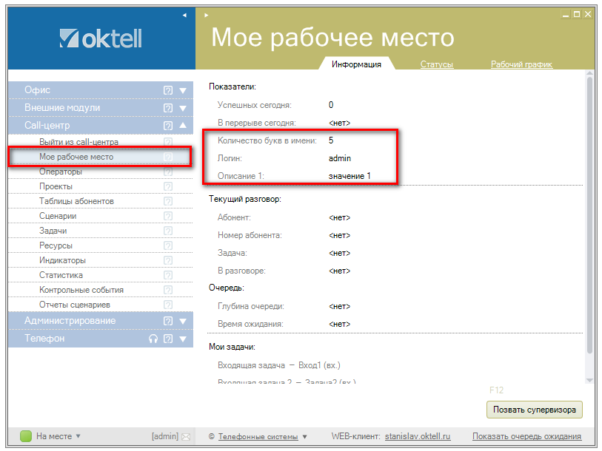Viewport: 602px width, 451px height.
Task: Collapse the left panel with arrow
Action: tap(184, 14)
